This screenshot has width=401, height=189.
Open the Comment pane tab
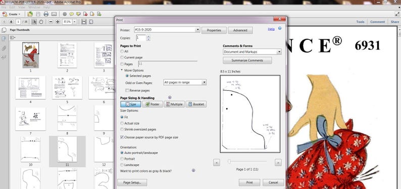[x=377, y=22]
